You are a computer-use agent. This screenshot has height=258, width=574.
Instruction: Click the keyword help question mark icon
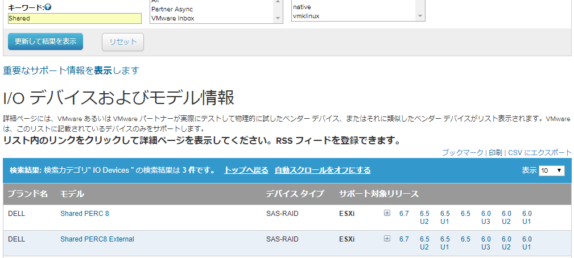pos(48,7)
